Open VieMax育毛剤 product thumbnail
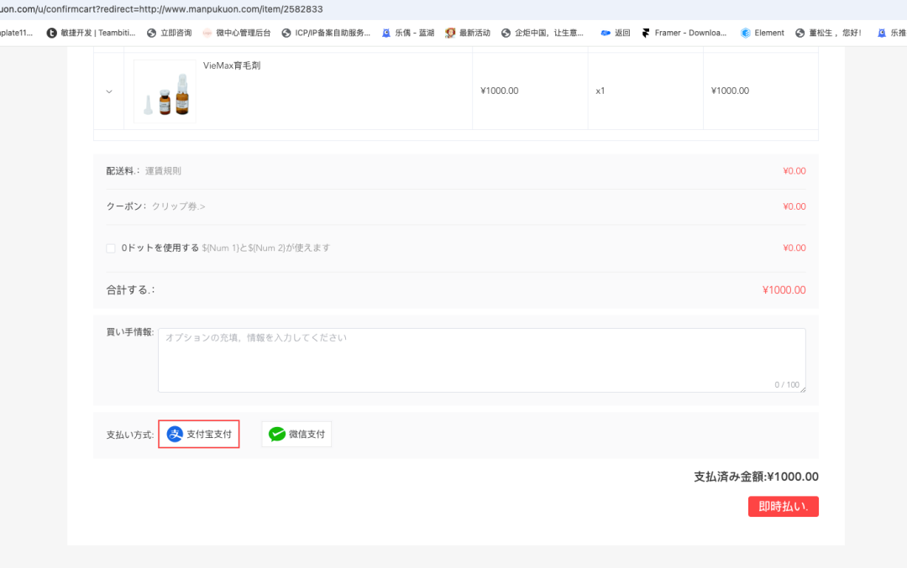 (x=165, y=91)
